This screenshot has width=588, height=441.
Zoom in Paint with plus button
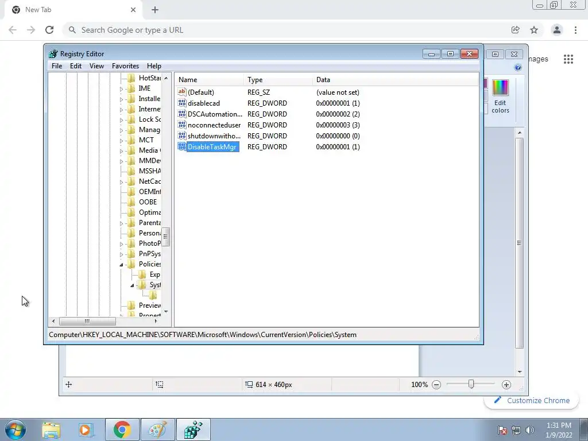pos(506,385)
